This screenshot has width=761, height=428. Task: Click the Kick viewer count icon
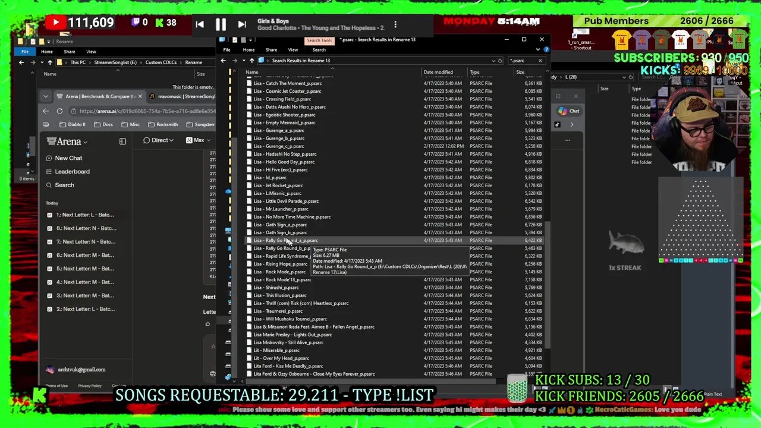tap(159, 23)
